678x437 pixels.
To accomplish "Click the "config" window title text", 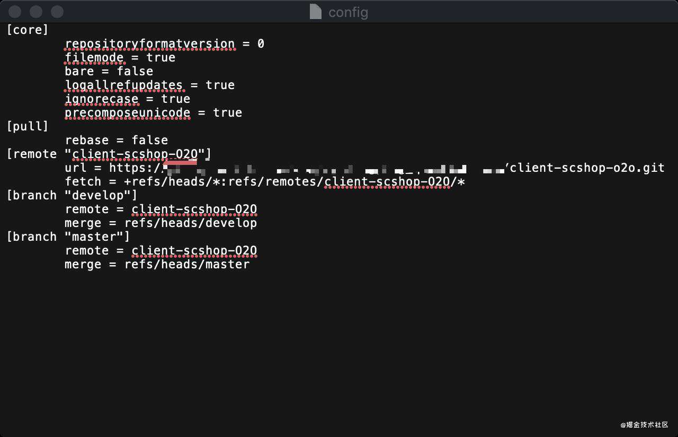I will tap(348, 12).
